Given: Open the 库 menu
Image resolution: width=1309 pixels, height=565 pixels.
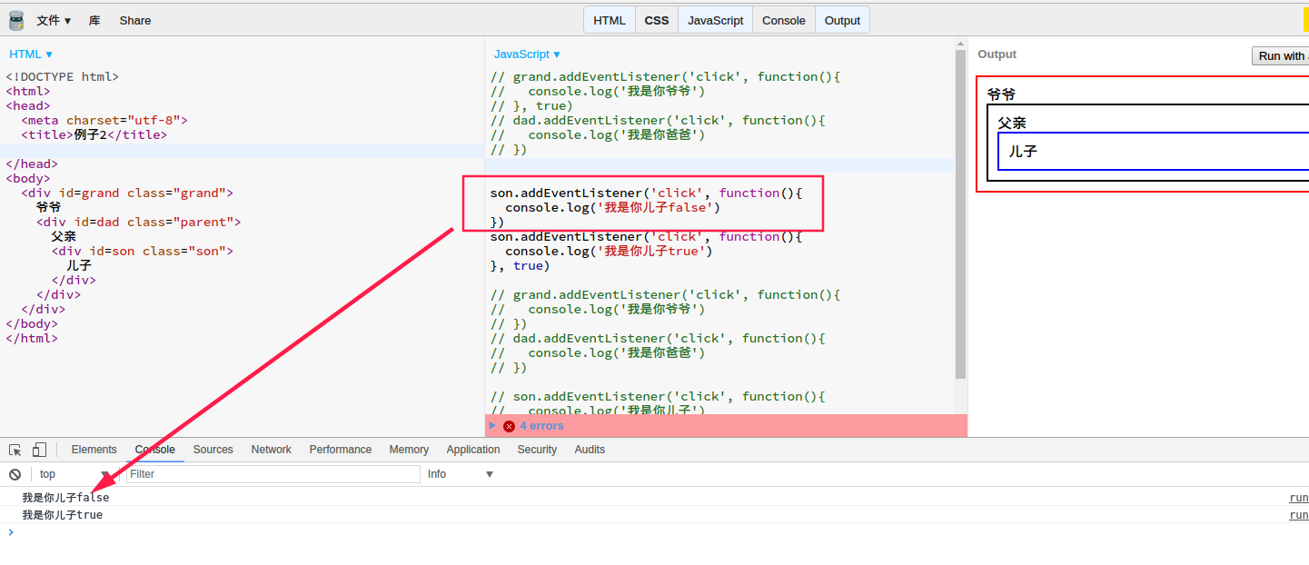Looking at the screenshot, I should pos(94,20).
